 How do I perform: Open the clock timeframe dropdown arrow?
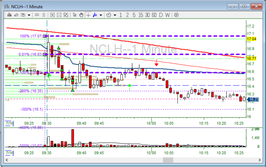[x=115, y=15]
